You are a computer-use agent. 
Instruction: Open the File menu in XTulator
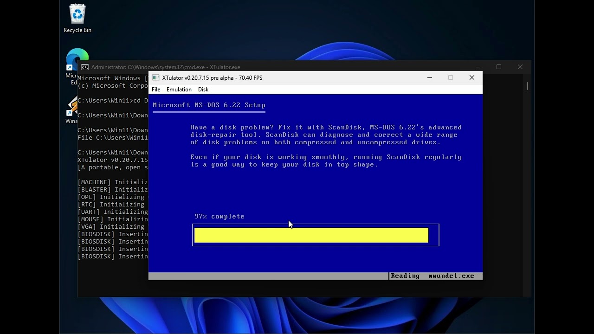point(156,90)
